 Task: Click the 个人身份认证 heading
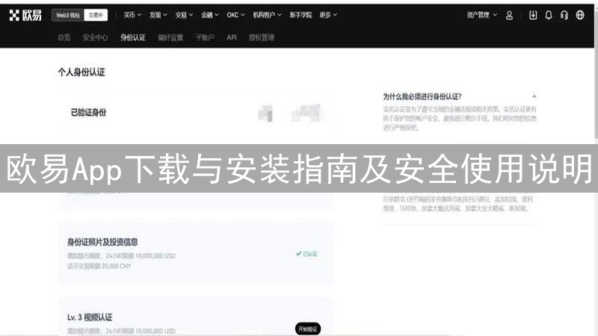tap(81, 72)
